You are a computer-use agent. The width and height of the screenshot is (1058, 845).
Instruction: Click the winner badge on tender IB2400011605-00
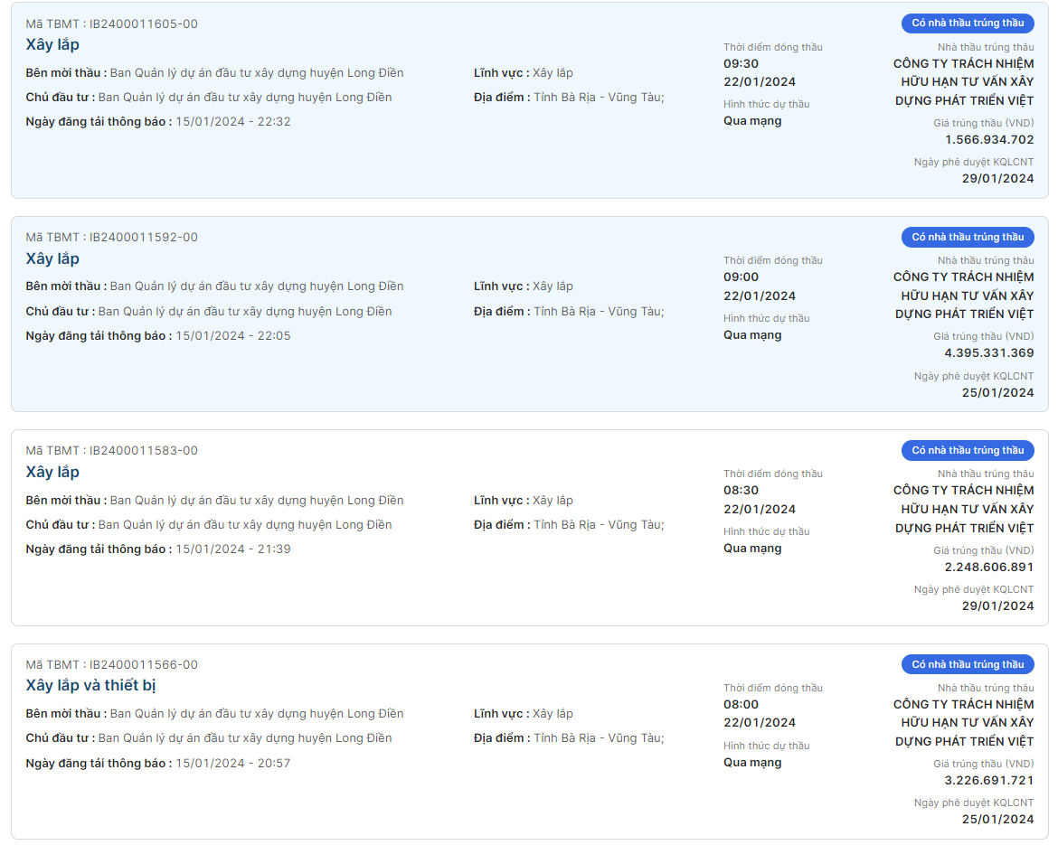coord(967,23)
